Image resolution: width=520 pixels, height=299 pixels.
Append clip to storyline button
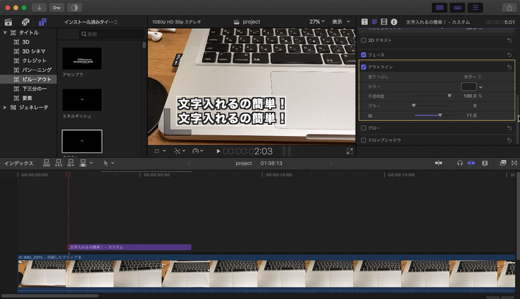tap(71, 162)
